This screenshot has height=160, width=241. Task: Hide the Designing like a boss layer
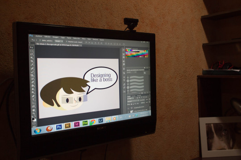[x=129, y=108]
